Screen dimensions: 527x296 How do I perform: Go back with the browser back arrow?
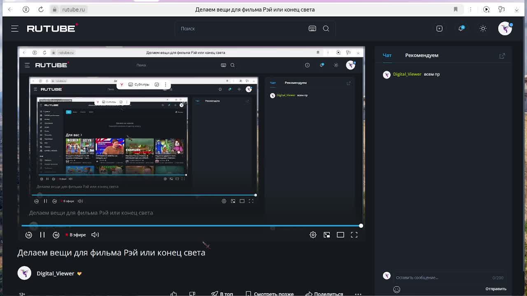click(x=10, y=9)
